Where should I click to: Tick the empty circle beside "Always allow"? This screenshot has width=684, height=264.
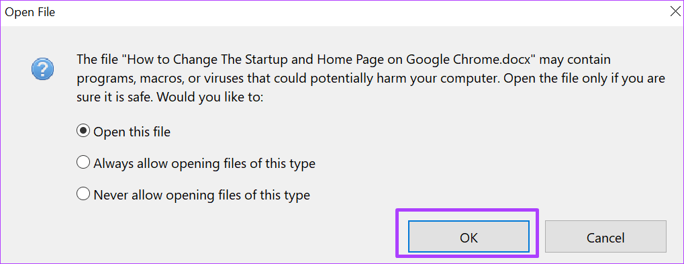coord(83,163)
